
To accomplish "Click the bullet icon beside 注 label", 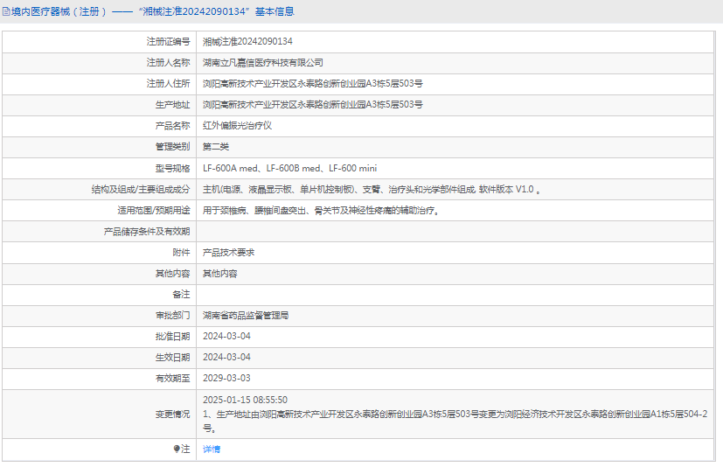I will [x=177, y=449].
